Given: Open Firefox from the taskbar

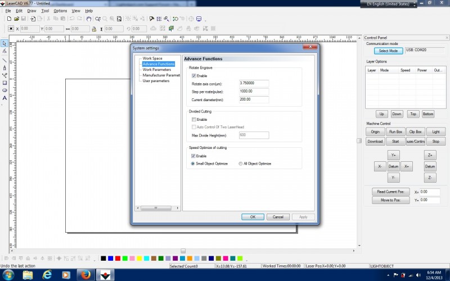Looking at the screenshot, I should (85, 274).
